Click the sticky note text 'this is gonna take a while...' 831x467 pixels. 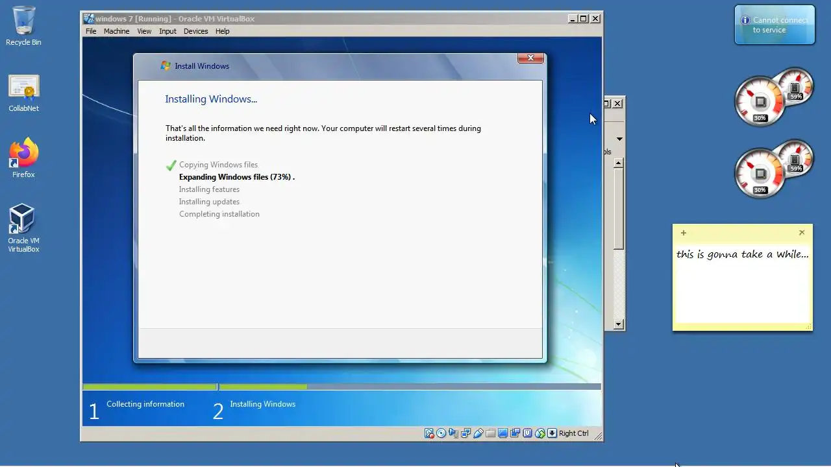[743, 254]
